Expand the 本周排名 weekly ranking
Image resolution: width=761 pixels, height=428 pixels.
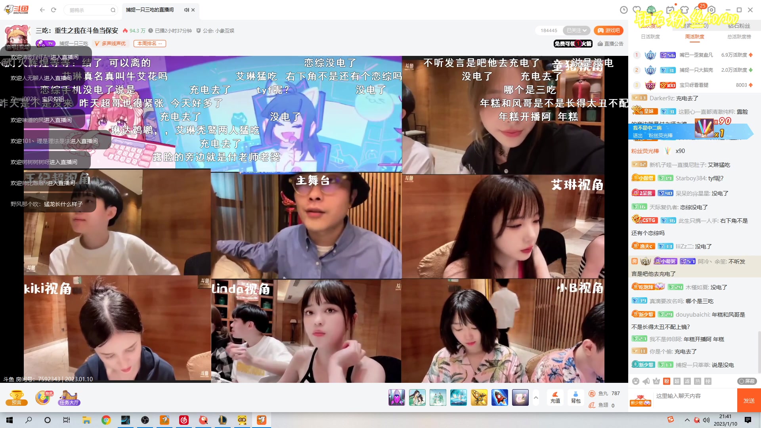(150, 44)
